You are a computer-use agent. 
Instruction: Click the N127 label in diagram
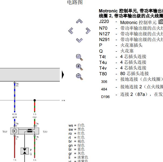(x=5, y=132)
